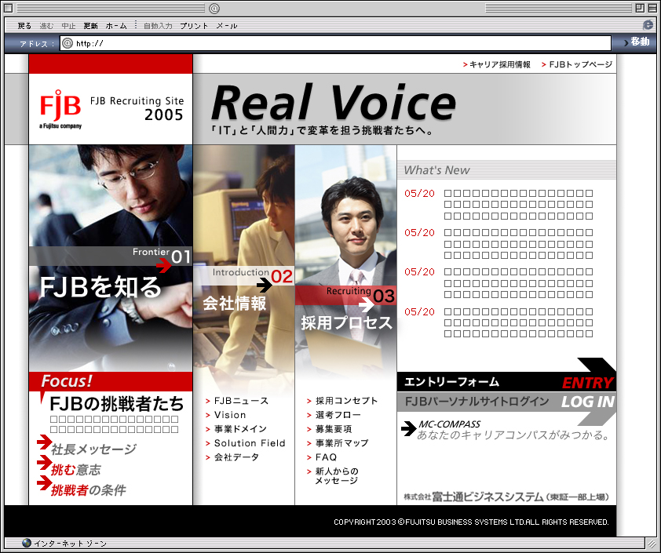Click the エントリーフォーム ENTRY banner
Screen dimensions: 661x553
506,381
